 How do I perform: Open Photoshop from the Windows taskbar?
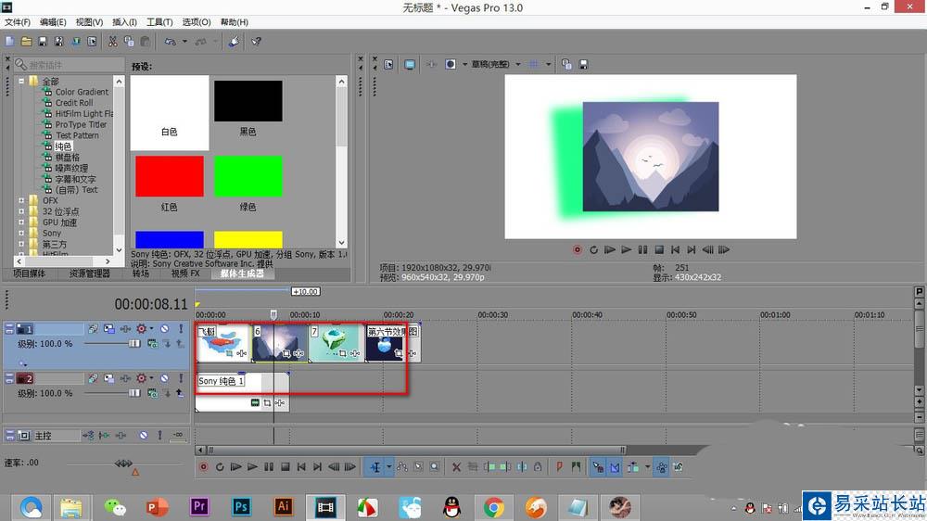241,507
